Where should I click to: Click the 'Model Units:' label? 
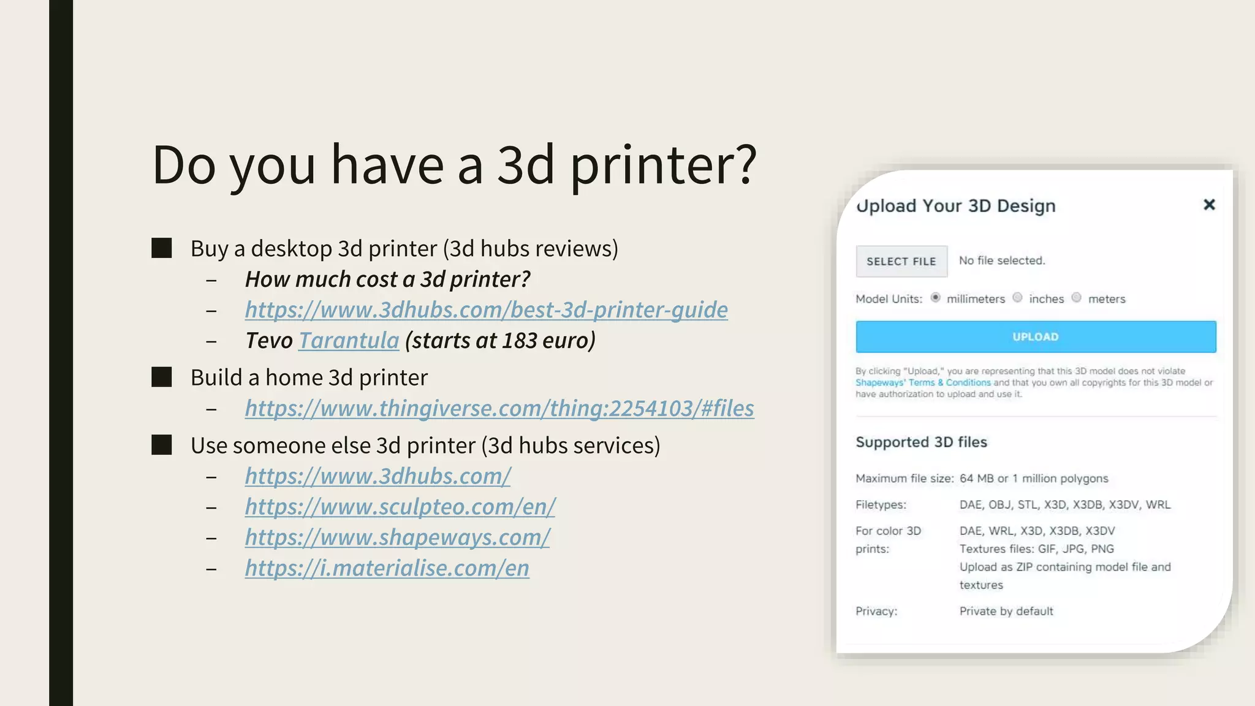[889, 299]
